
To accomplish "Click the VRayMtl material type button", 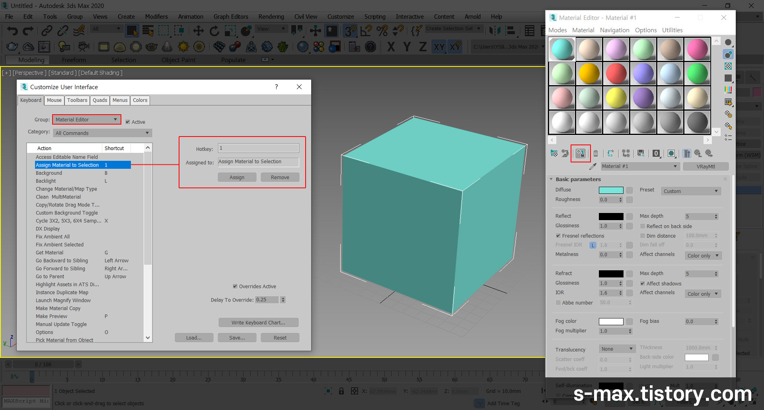I will tap(706, 166).
